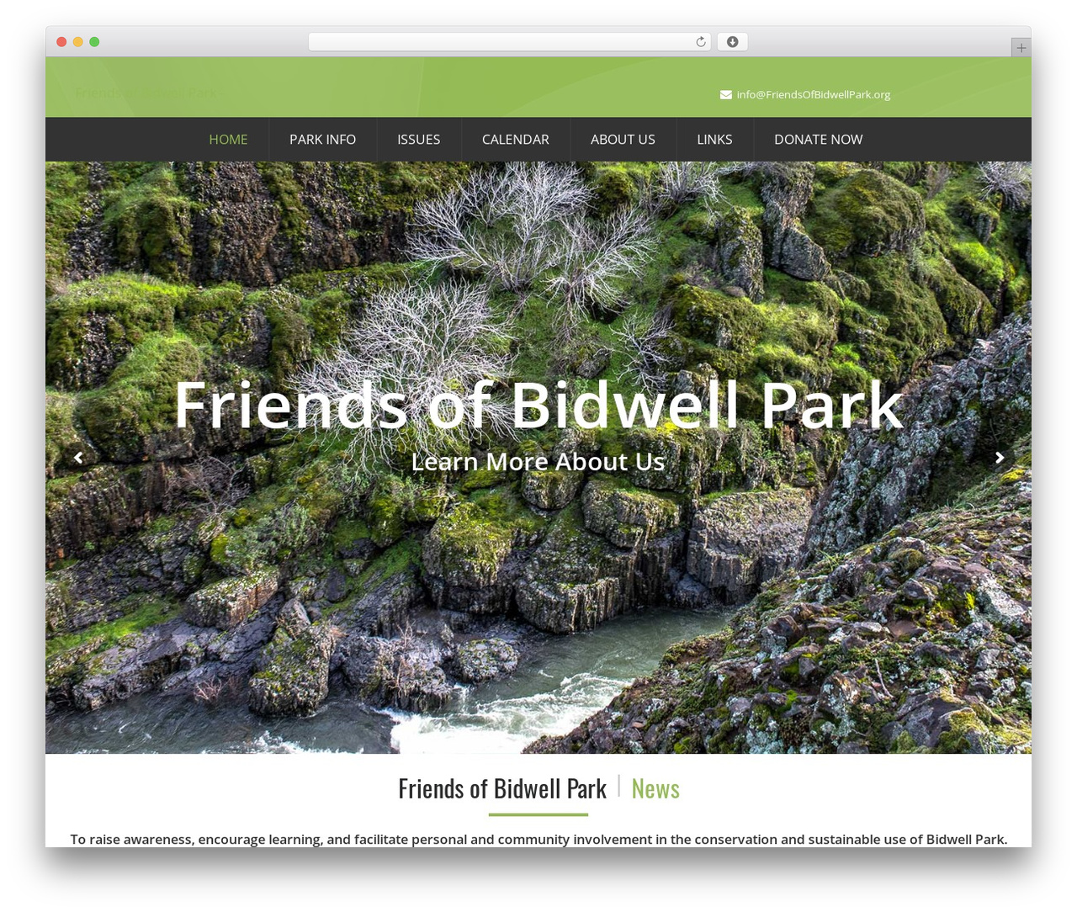Add a new browser tab
This screenshot has height=912, width=1077.
1021,48
